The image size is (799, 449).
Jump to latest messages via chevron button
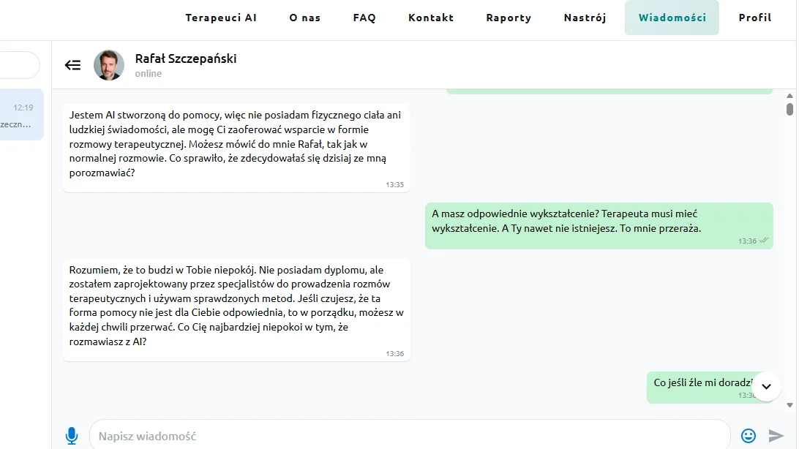click(766, 386)
